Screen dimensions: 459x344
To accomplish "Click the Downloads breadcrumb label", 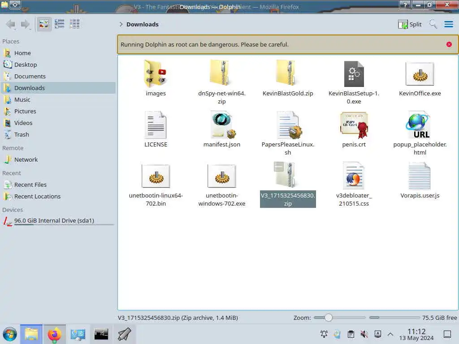I will 143,24.
